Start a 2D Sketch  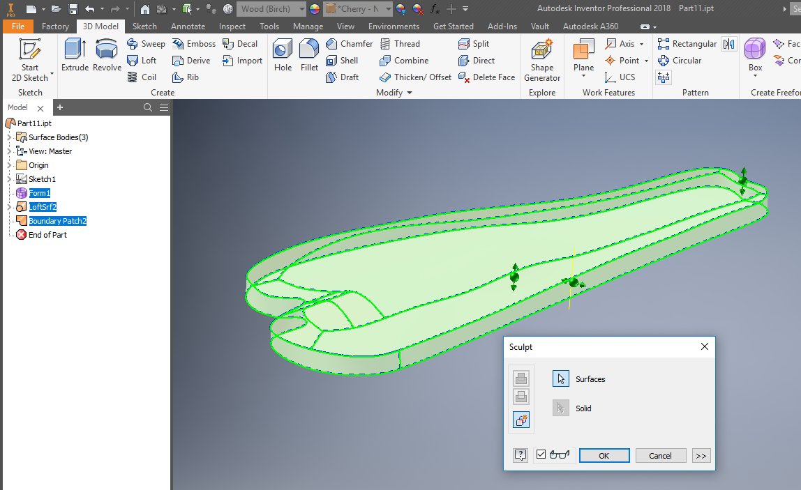click(x=29, y=60)
